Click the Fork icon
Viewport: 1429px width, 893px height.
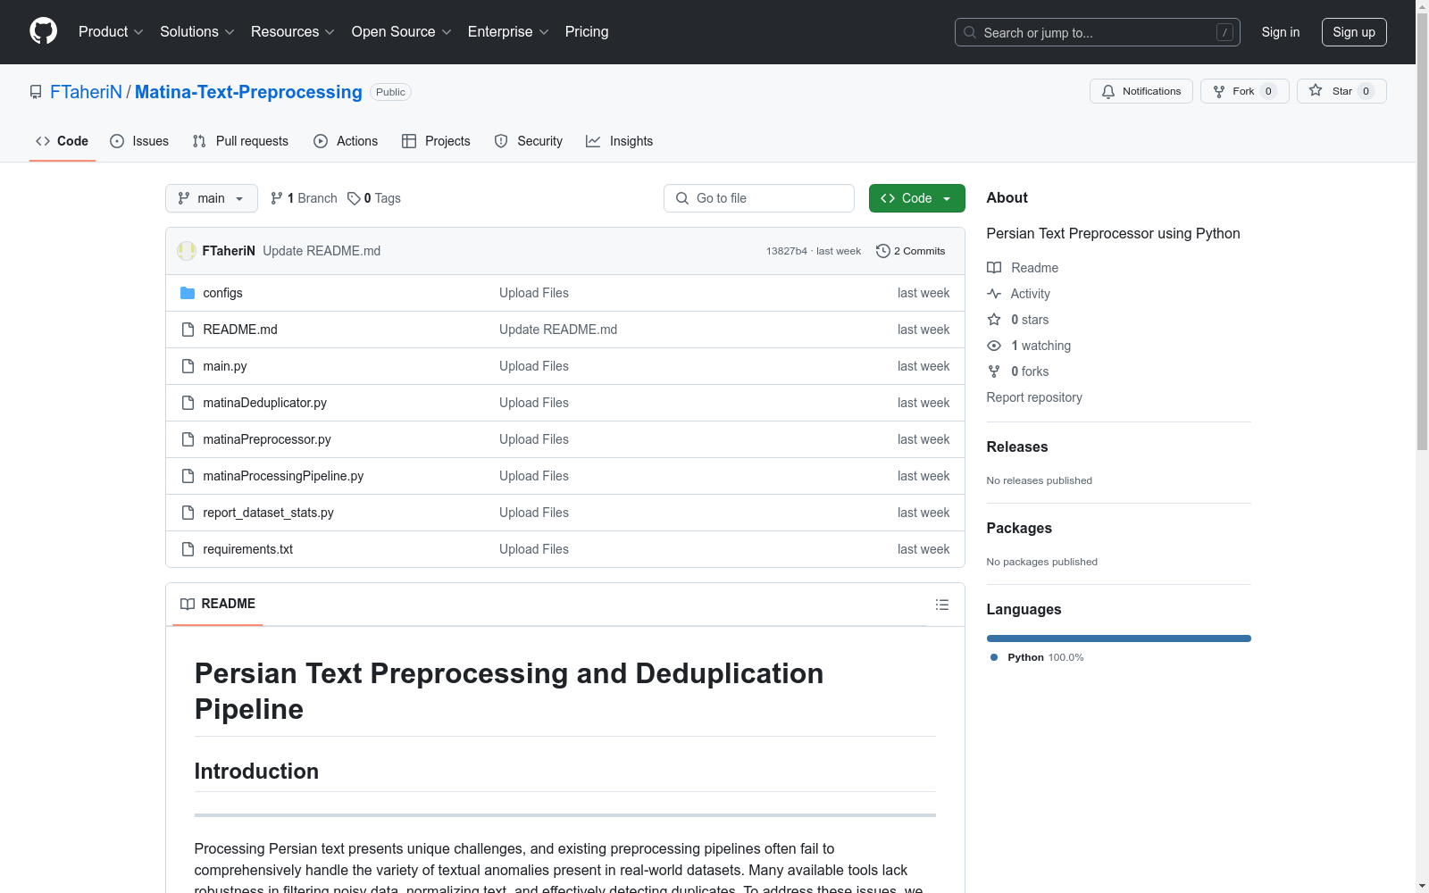(1219, 91)
